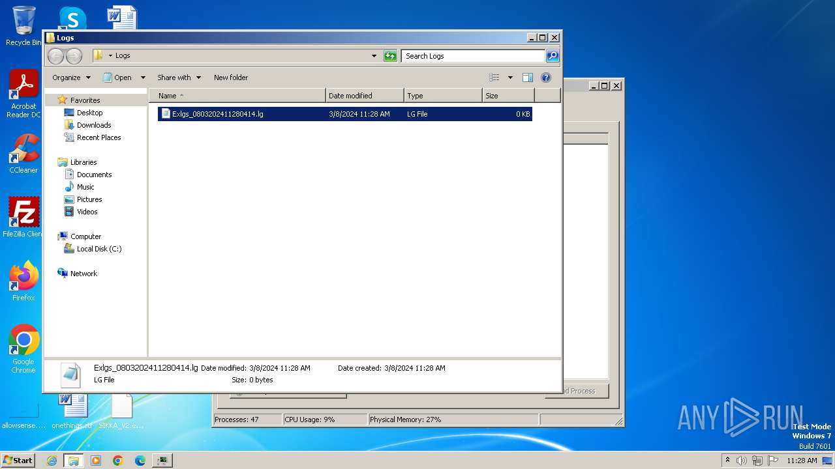Click the Task Manager taskbar icon
Image resolution: width=835 pixels, height=469 pixels.
(x=162, y=461)
